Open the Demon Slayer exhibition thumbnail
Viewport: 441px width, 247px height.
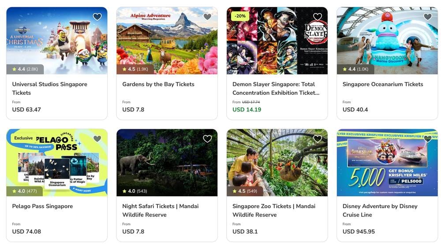pyautogui.click(x=277, y=44)
